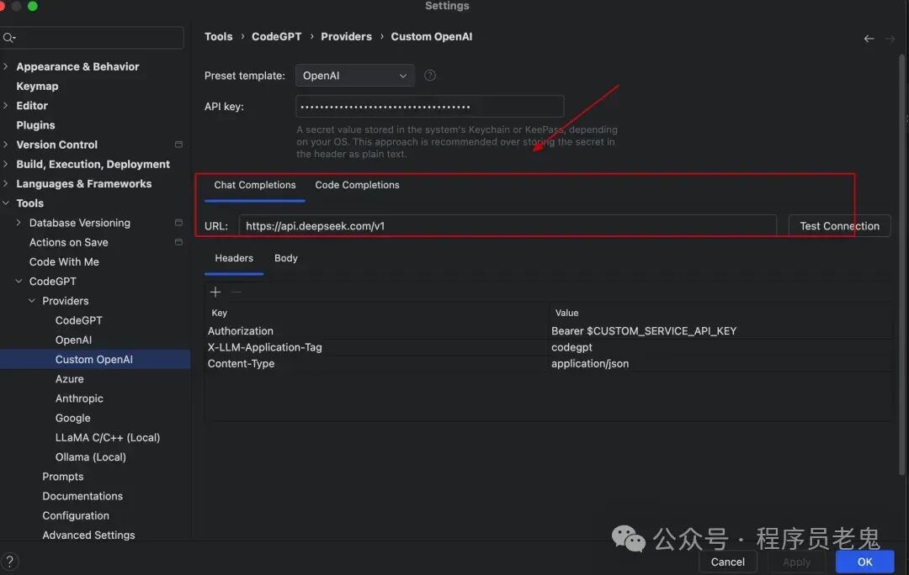Screen dimensions: 909x575
Task: Click the Providers breadcrumb link
Action: tap(346, 36)
